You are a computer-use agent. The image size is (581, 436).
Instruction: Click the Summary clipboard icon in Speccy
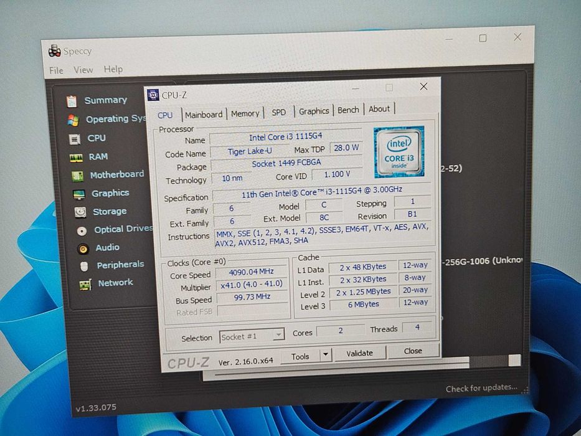click(72, 101)
